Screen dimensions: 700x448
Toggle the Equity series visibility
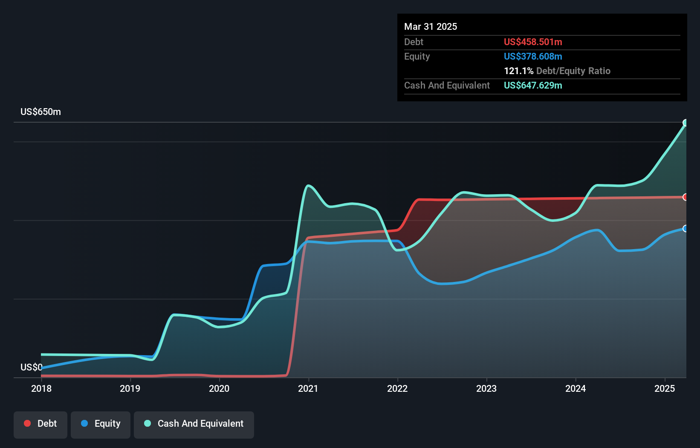(100, 424)
